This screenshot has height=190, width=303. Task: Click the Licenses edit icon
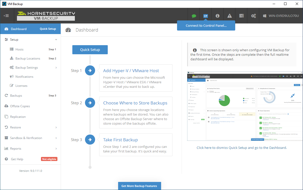12,86
